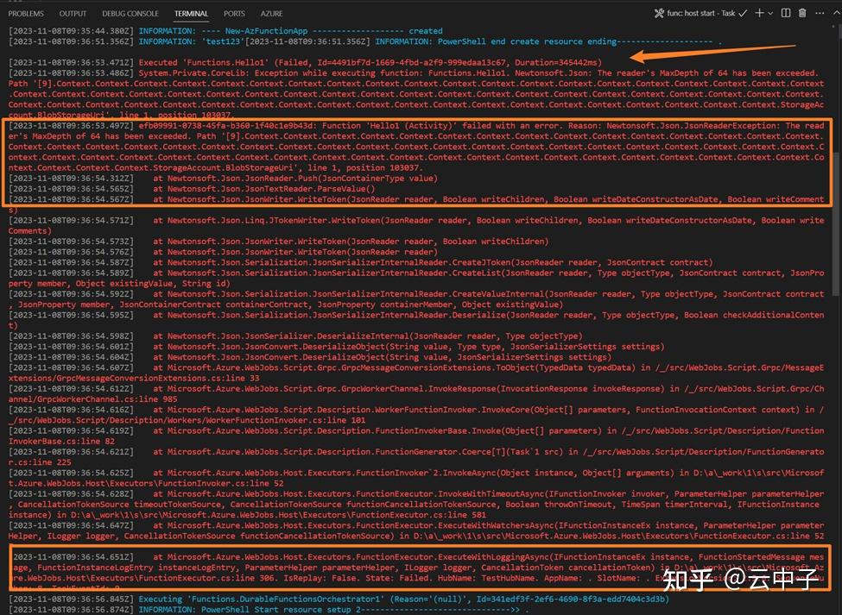Split the terminal pane
842x615 pixels.
[786, 13]
